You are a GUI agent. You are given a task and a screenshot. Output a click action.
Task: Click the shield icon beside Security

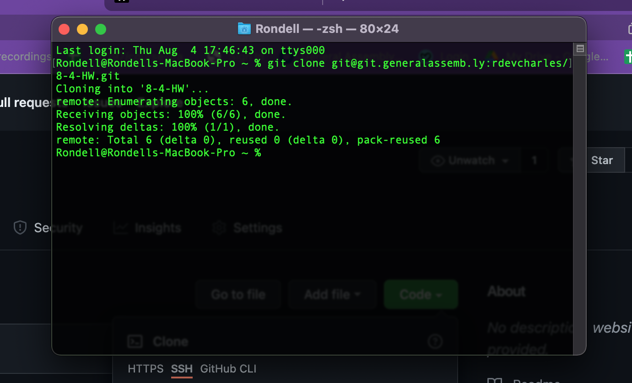pos(20,227)
